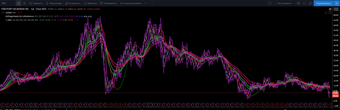Open chart settings gear icon
Screen dimensions: 340x110
coord(298,3)
